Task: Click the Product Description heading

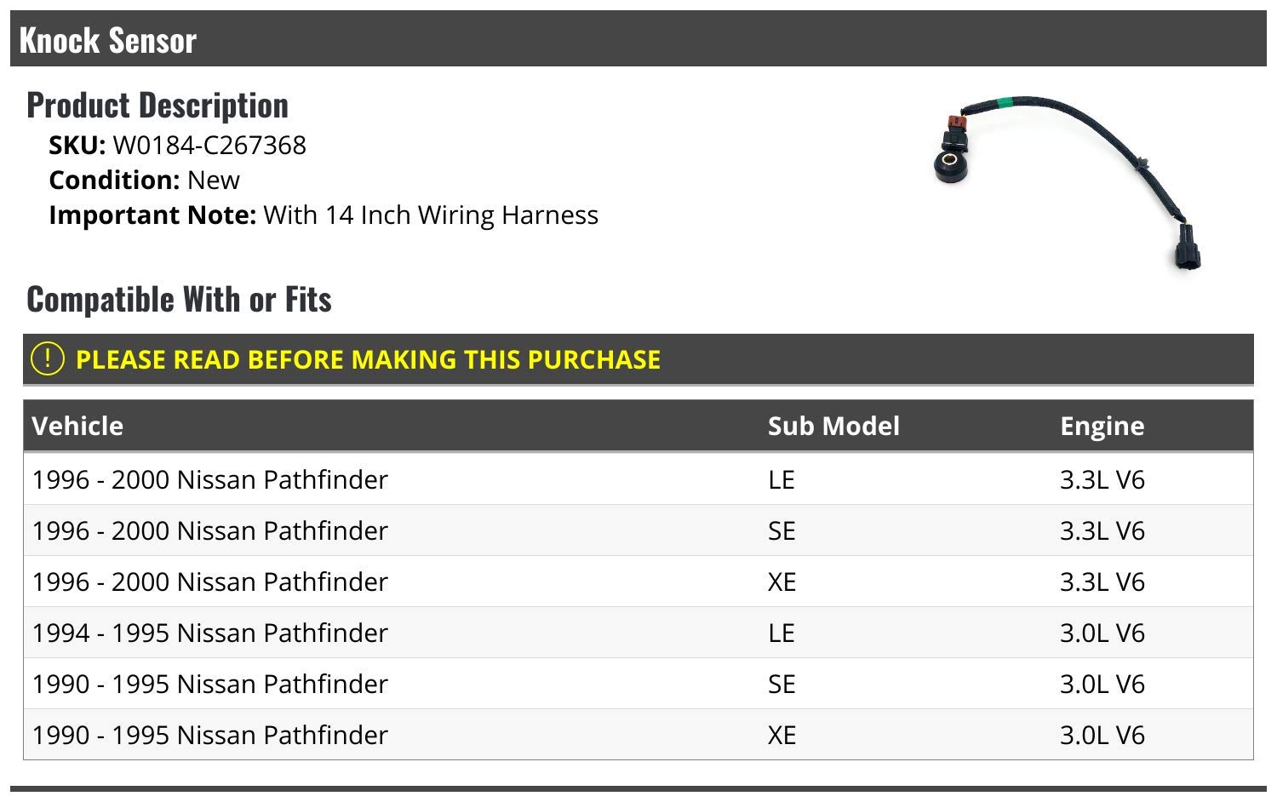Action: pos(157,106)
